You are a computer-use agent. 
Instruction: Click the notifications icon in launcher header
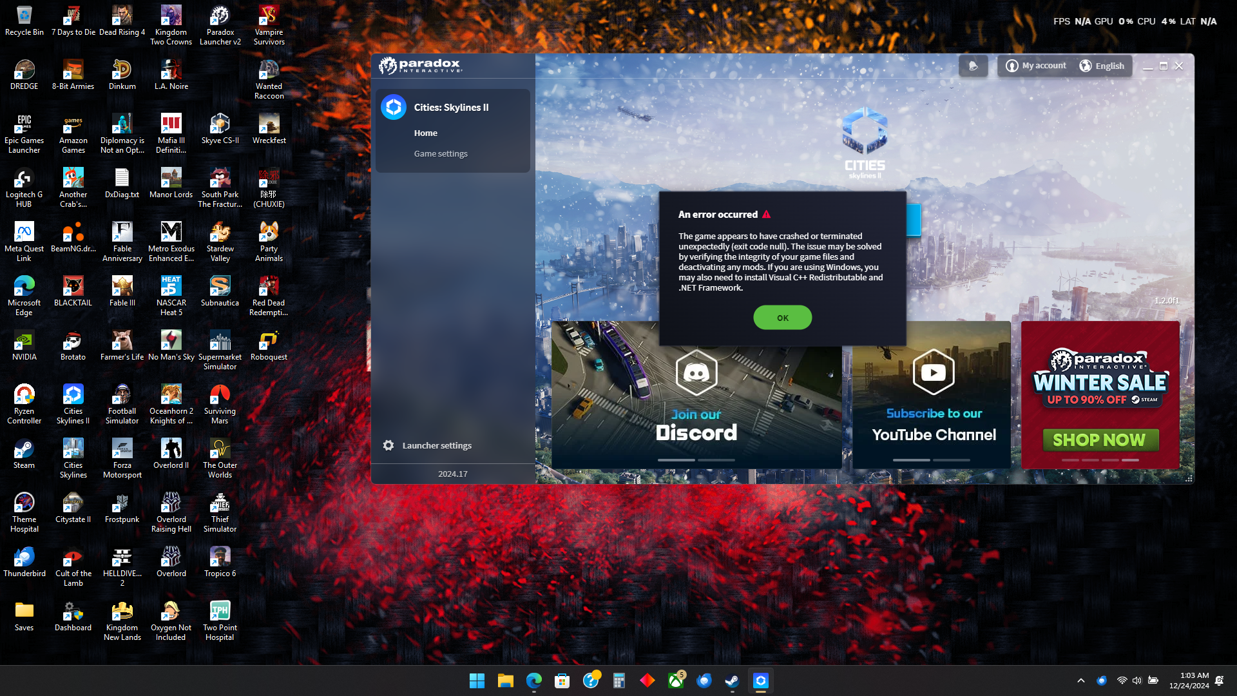click(x=973, y=66)
